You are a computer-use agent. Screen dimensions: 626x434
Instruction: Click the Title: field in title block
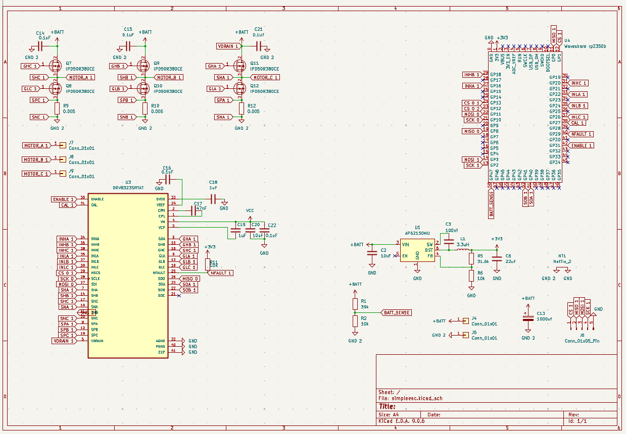[x=387, y=406]
